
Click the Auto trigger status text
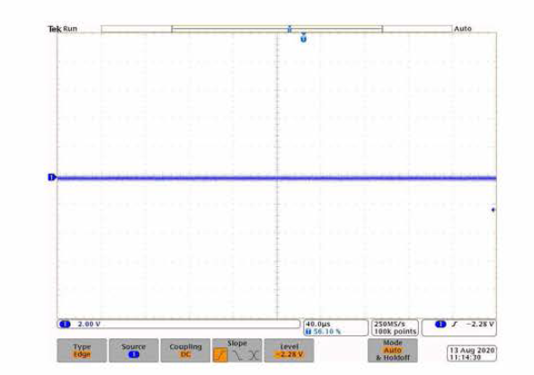[462, 29]
